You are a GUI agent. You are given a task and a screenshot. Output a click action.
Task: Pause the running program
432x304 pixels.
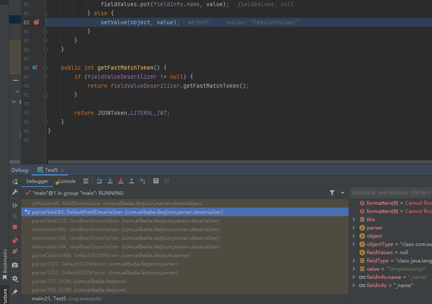point(15,216)
